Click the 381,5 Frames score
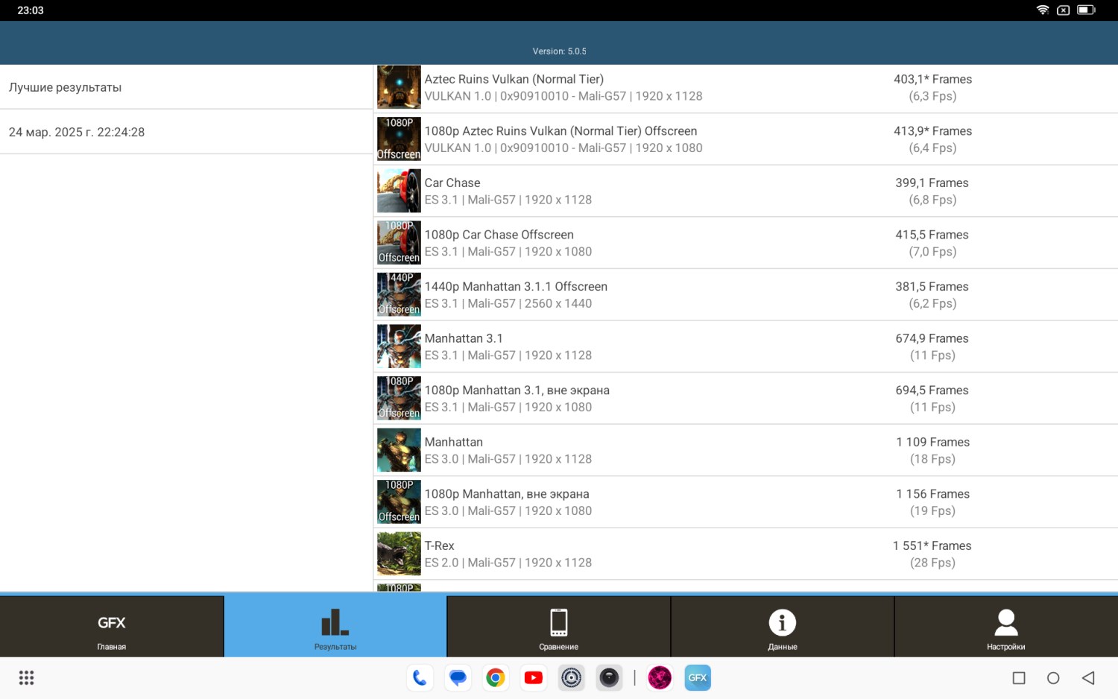Screen dimensions: 1118x699 [932, 286]
